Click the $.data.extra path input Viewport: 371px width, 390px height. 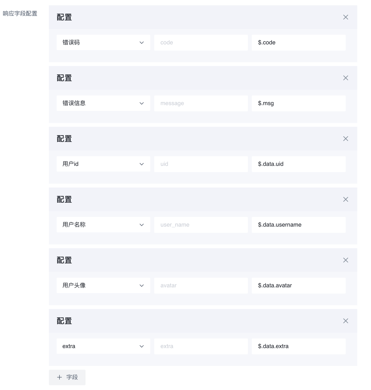coord(299,346)
